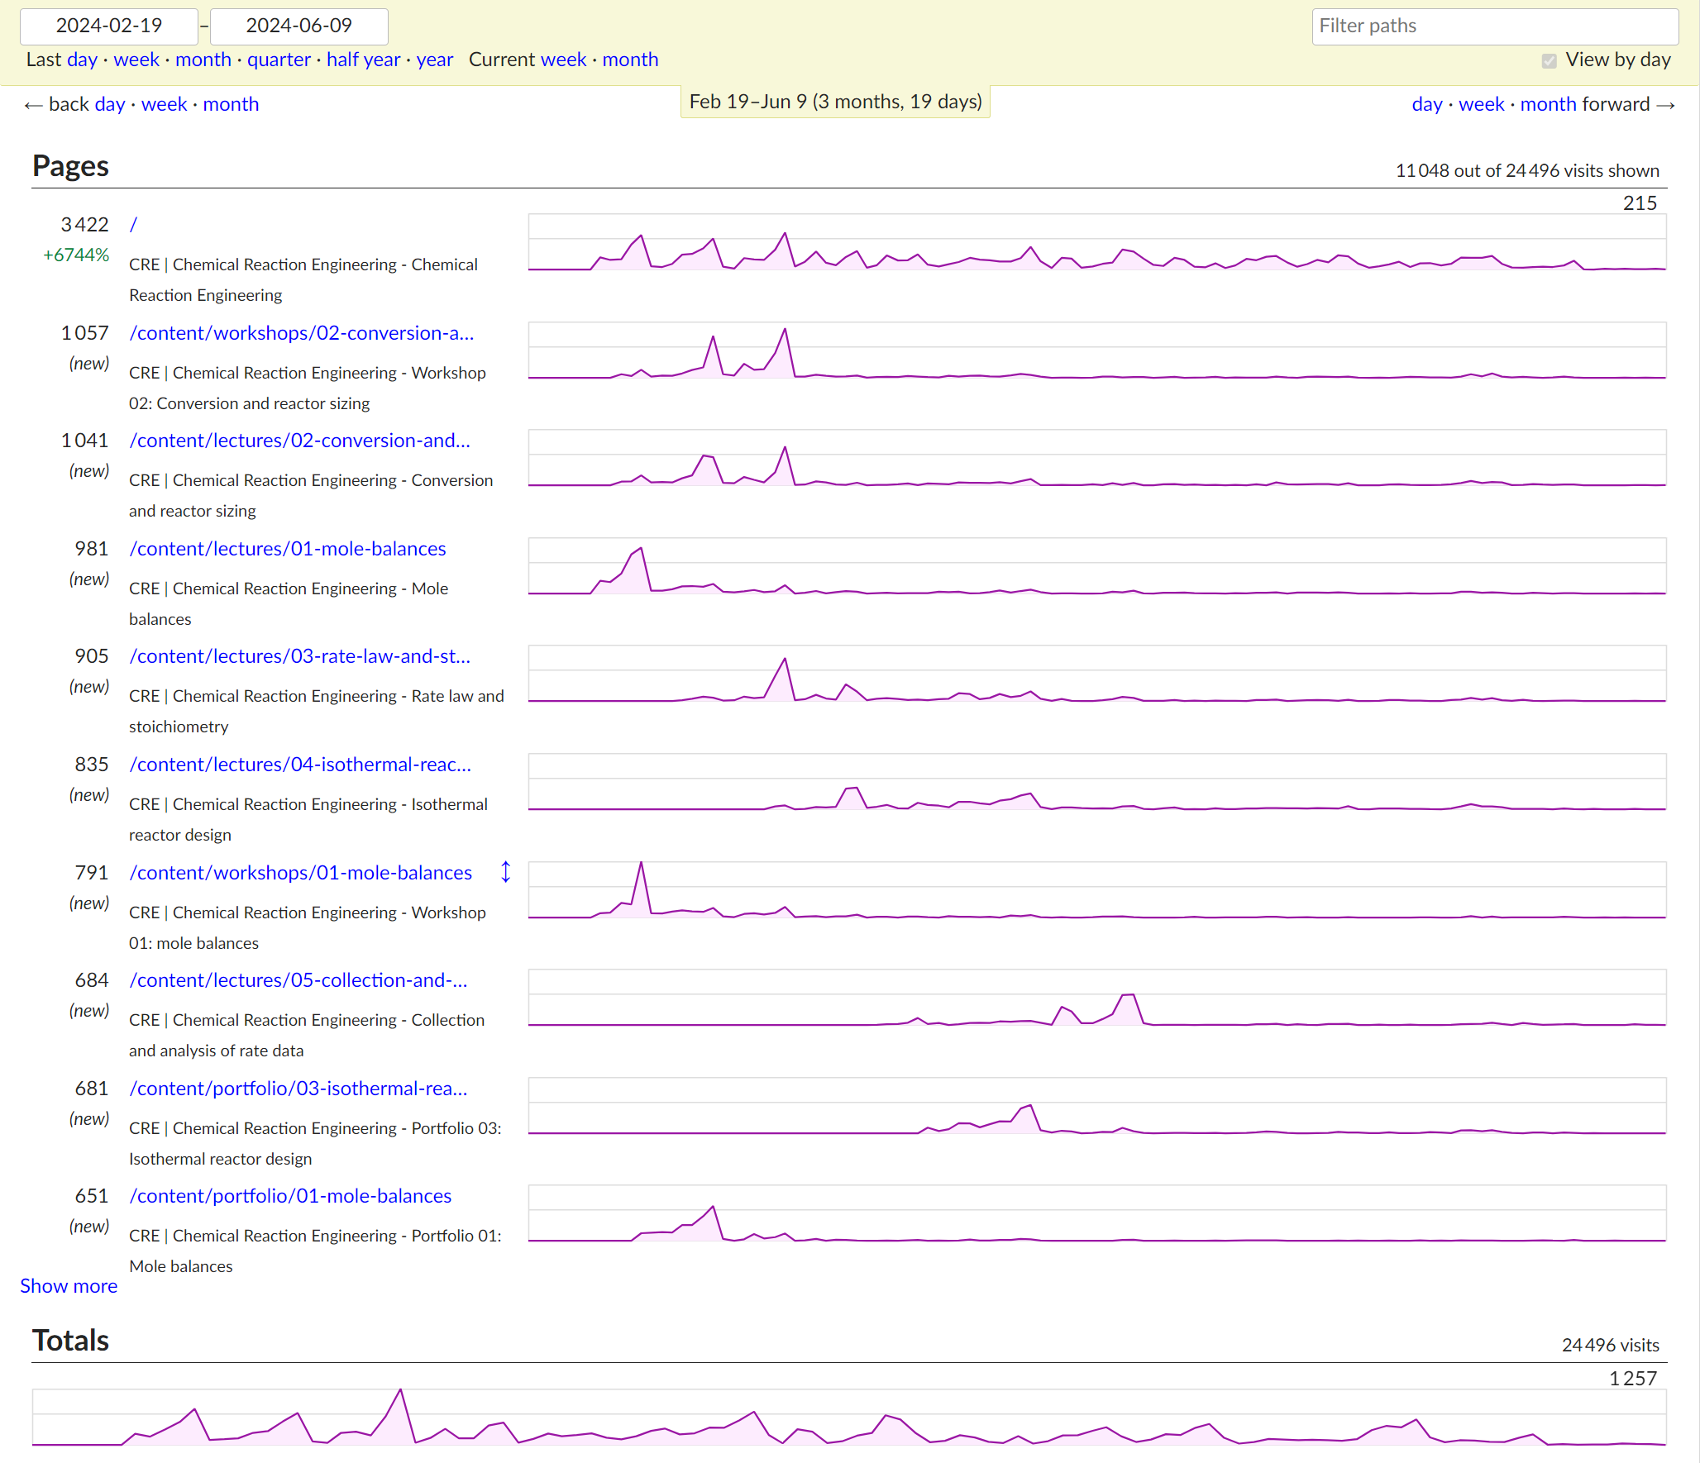Focus the Filter paths search box
The width and height of the screenshot is (1700, 1463).
(1495, 26)
